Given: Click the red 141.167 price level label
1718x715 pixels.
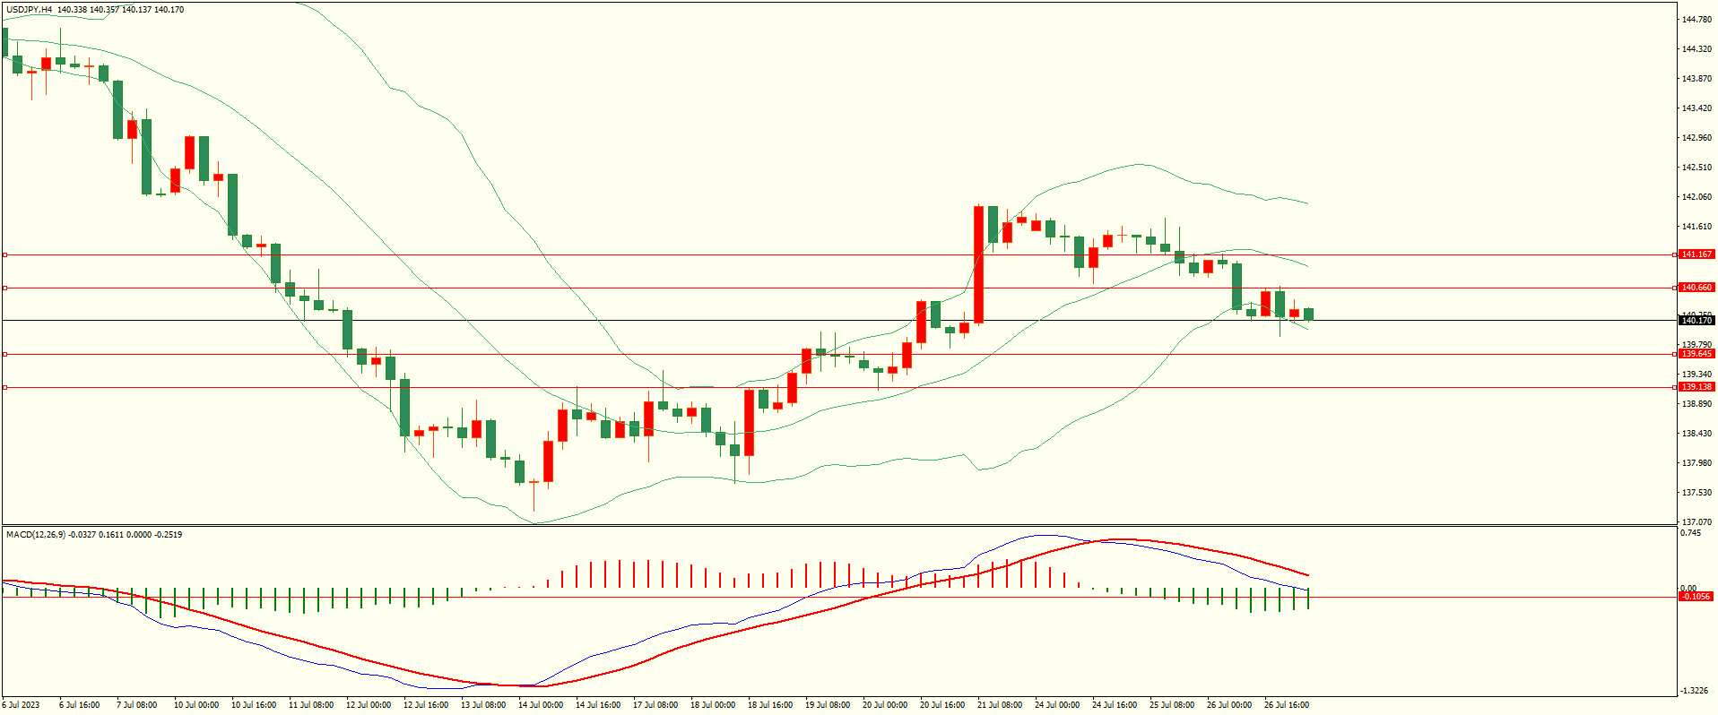Looking at the screenshot, I should (1696, 254).
